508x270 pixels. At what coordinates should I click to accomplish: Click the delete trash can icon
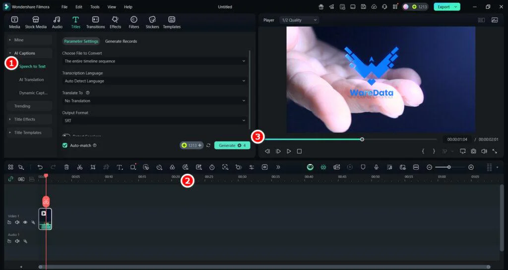[x=66, y=167]
